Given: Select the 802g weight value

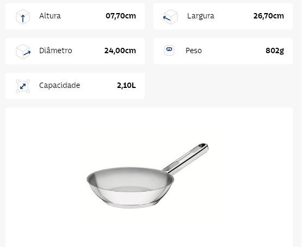Looking at the screenshot, I should tap(275, 51).
